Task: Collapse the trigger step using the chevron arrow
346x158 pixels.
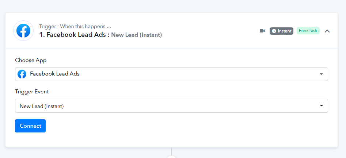Action: pos(327,31)
